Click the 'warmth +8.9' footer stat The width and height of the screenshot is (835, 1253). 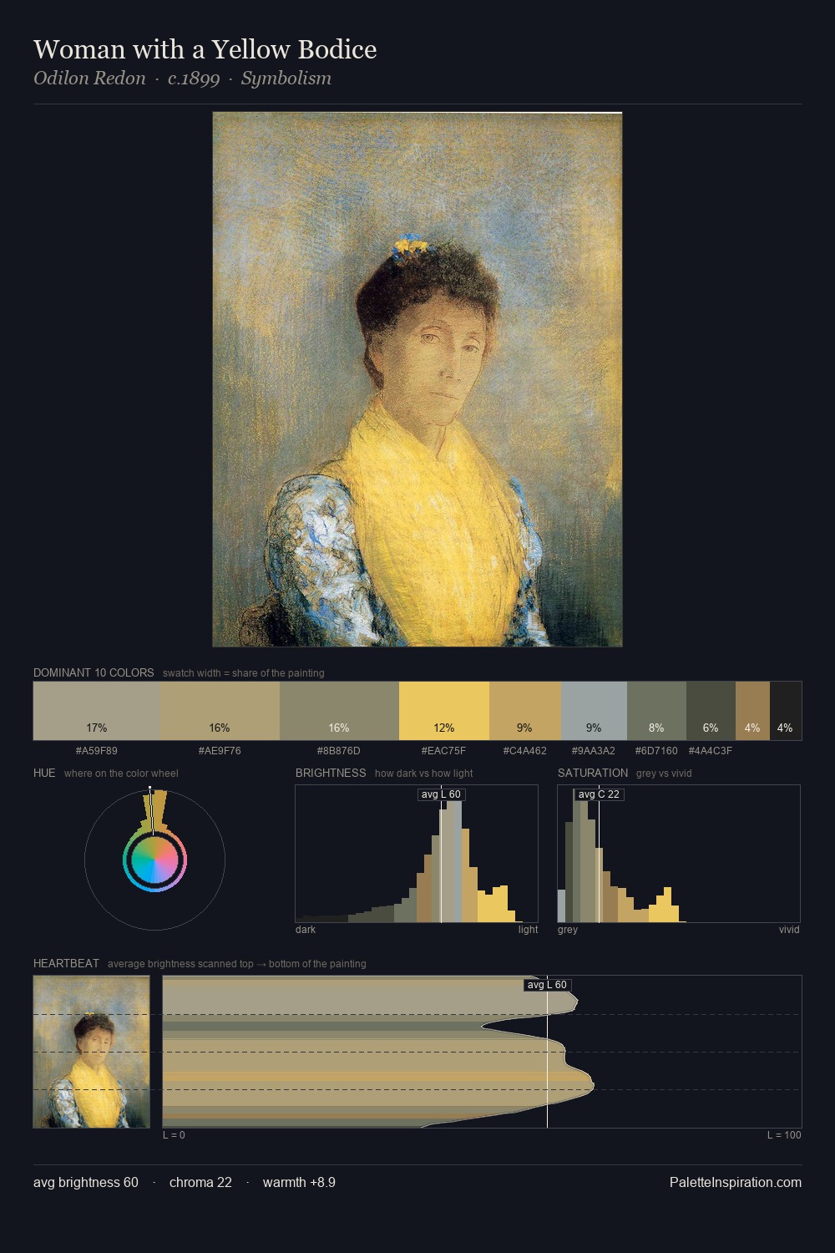pyautogui.click(x=299, y=1182)
